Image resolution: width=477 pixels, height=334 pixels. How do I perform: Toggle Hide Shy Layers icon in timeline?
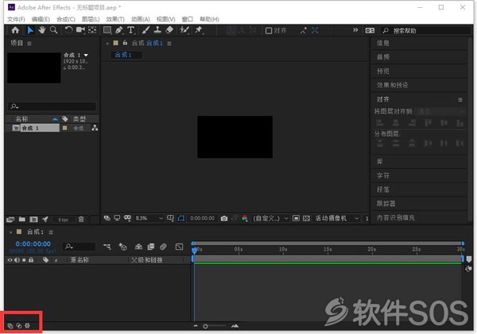coord(138,247)
